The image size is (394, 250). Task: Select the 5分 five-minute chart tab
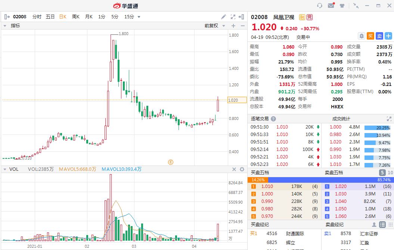(115, 17)
